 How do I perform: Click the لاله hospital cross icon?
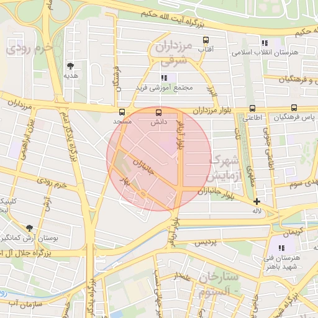pos(257,201)
